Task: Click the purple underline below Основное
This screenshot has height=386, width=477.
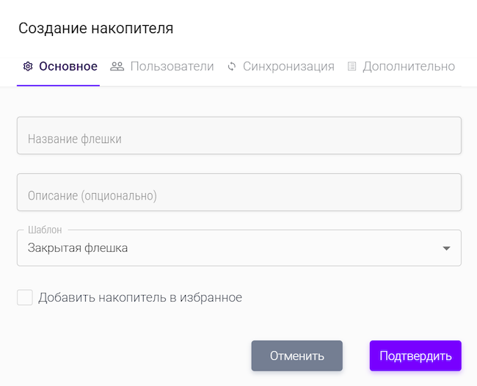Action: click(x=58, y=85)
